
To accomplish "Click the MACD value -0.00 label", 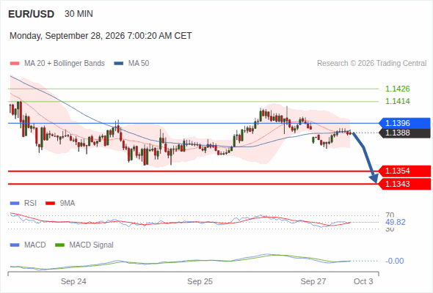I will click(x=394, y=261).
